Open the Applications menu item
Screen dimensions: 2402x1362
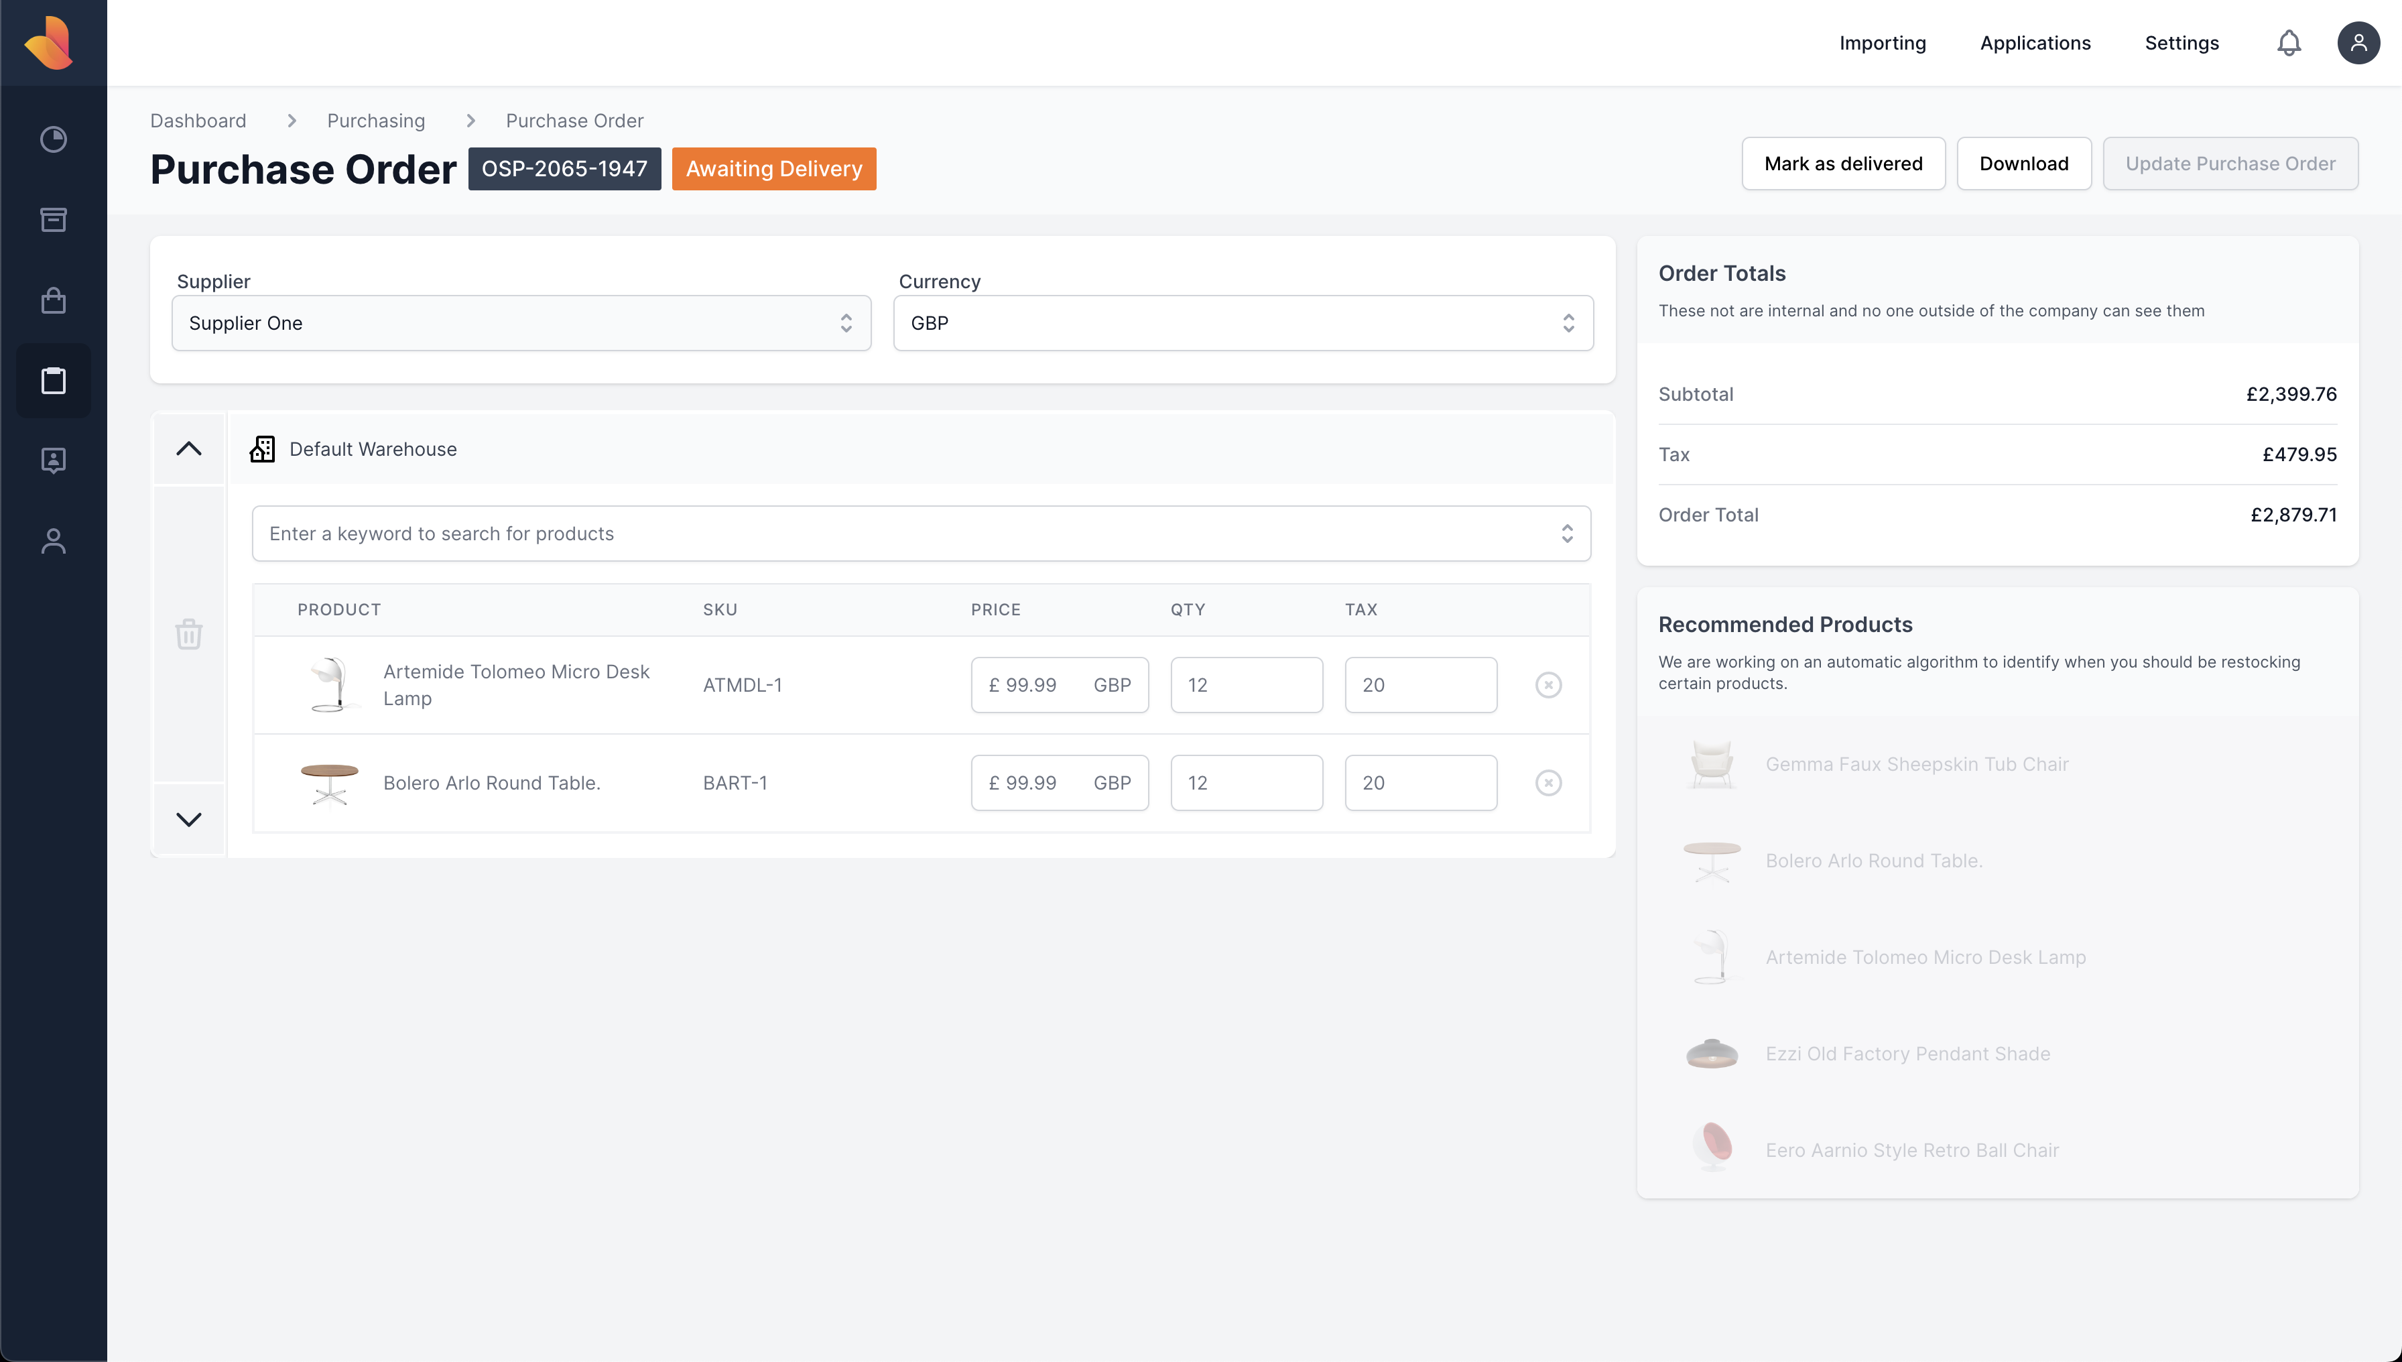pyautogui.click(x=2035, y=43)
